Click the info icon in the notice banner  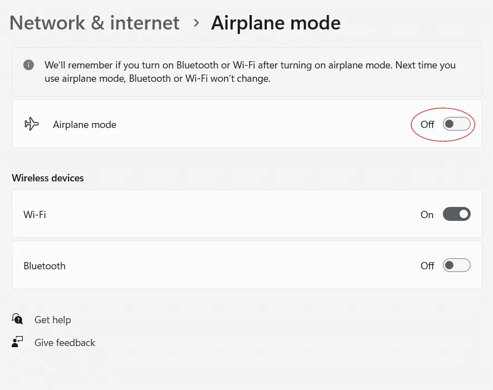pos(28,65)
